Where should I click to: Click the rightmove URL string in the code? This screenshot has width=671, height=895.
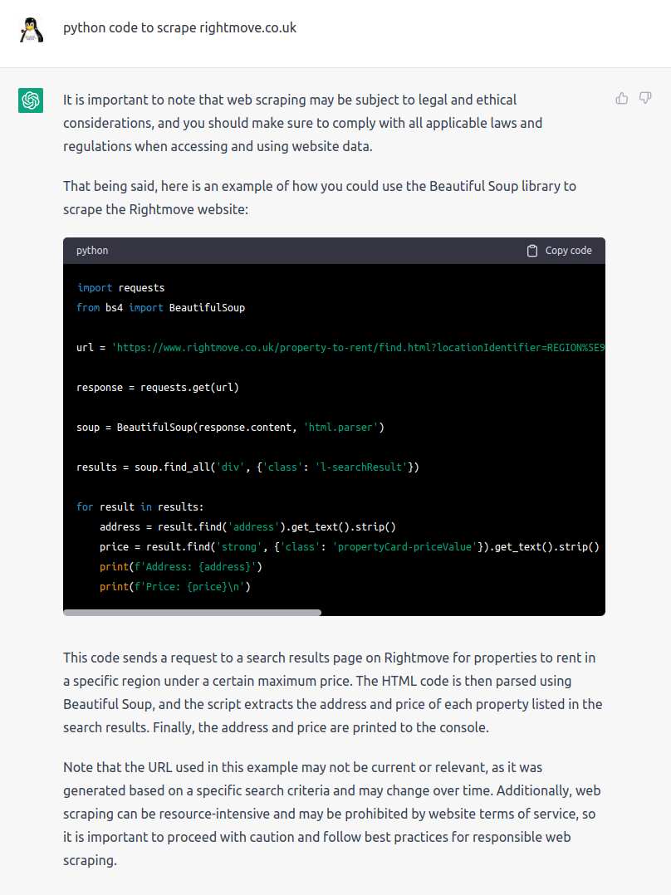coord(358,348)
